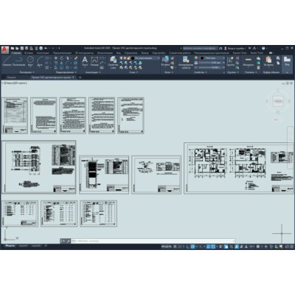
Task: Click the Match Properties (Копирование свойств) icon
Action: pyautogui.click(x=186, y=62)
